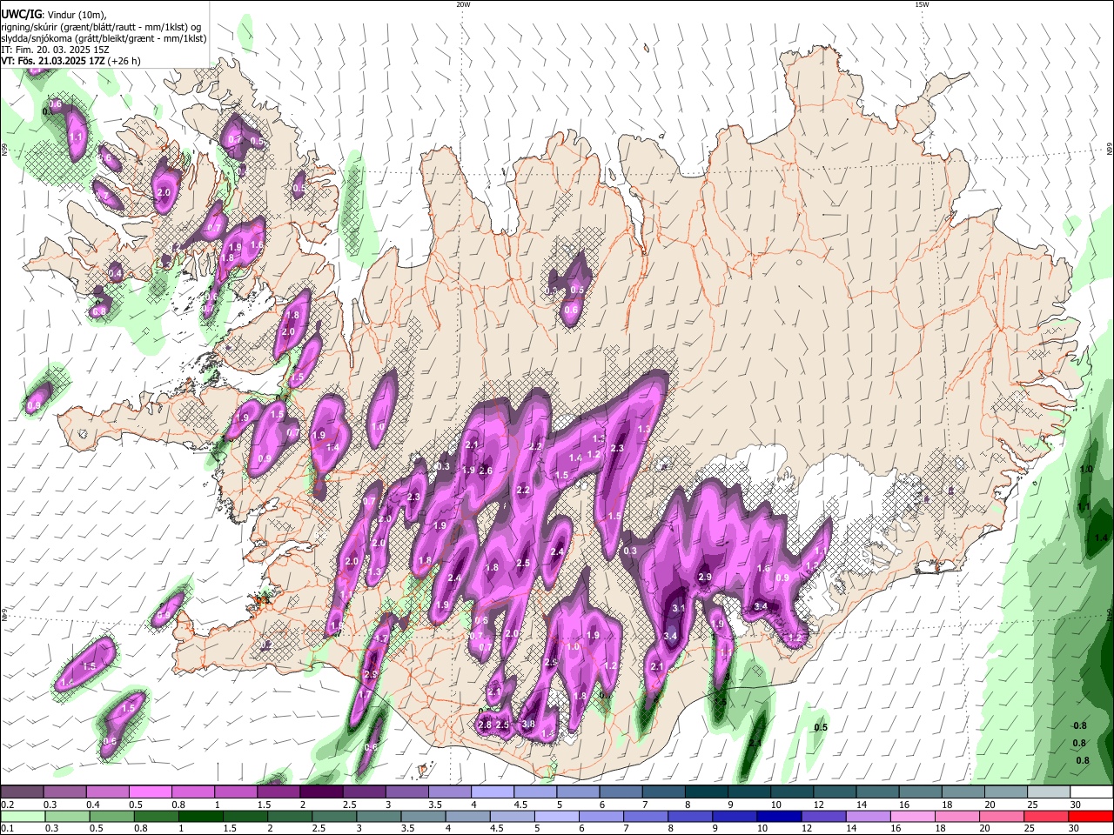Select the bright pink upper swatch above 0.5
The height and width of the screenshot is (835, 1114).
point(150,792)
